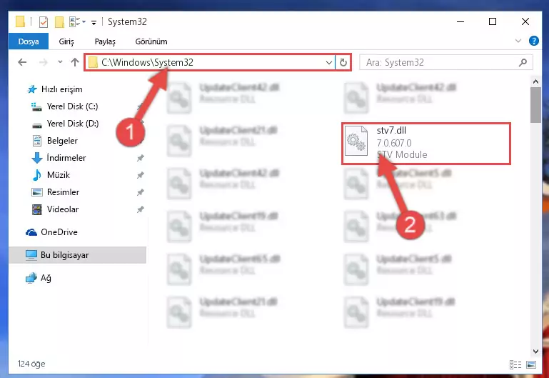Viewport: 549px width, 378px height.
Task: Open Yerel Disk (D:) in sidebar
Action: click(x=65, y=124)
